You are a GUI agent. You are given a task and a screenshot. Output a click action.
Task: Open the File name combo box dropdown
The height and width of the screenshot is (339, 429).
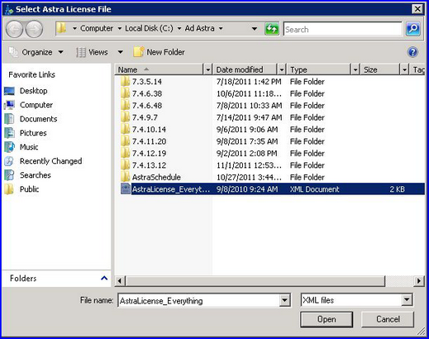[x=285, y=300]
